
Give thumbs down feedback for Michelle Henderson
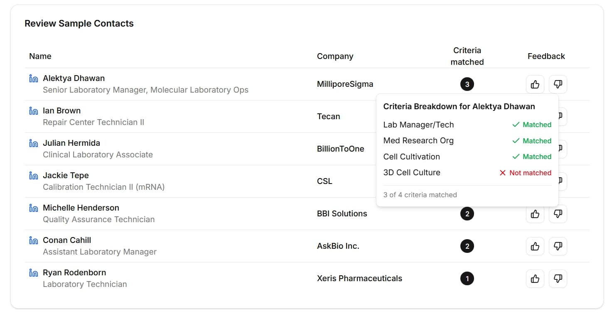click(558, 213)
